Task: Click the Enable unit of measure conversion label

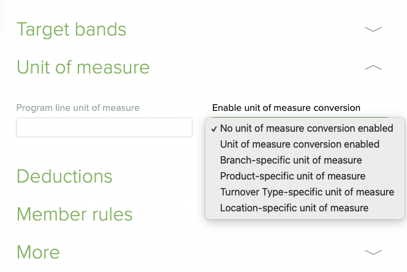Action: [286, 108]
